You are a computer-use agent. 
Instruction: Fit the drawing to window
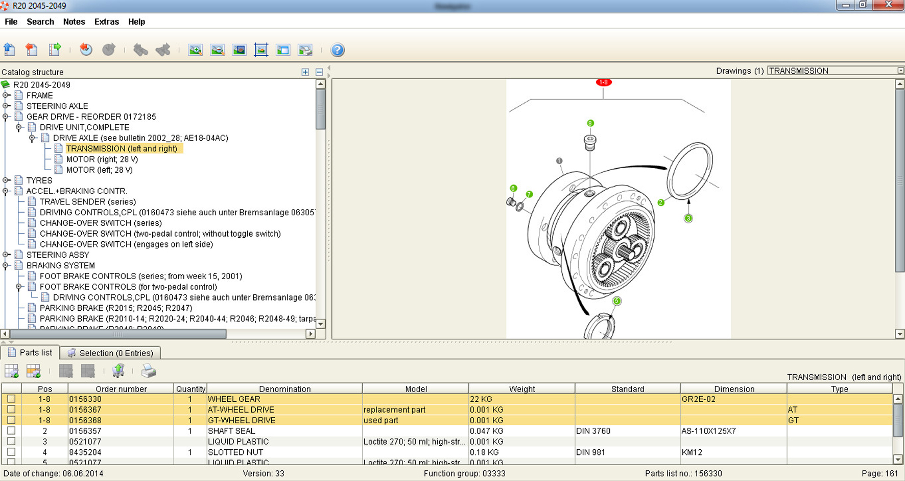click(x=261, y=50)
